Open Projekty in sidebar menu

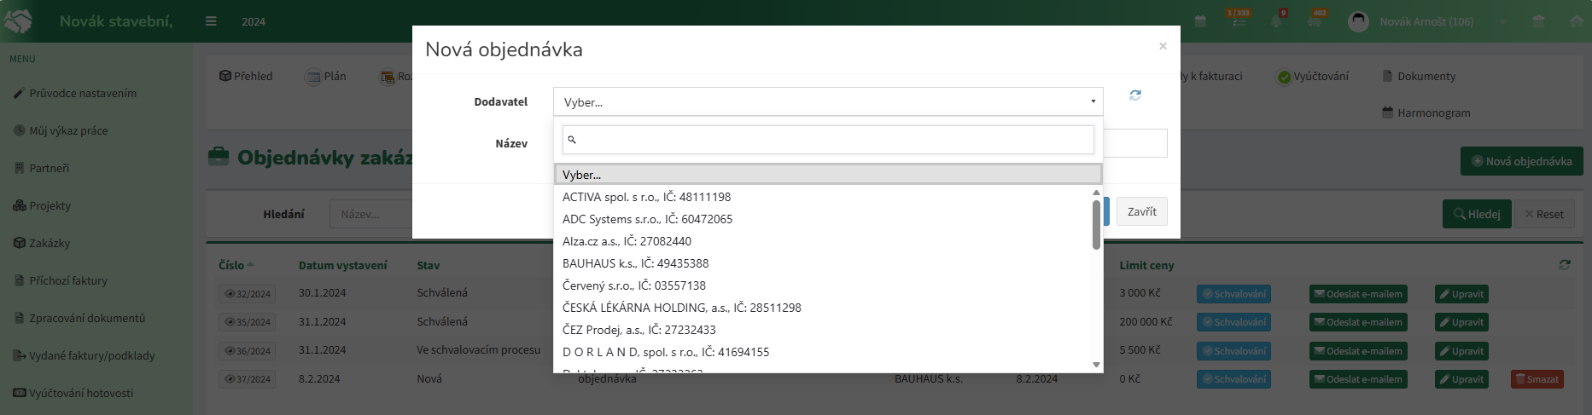50,205
